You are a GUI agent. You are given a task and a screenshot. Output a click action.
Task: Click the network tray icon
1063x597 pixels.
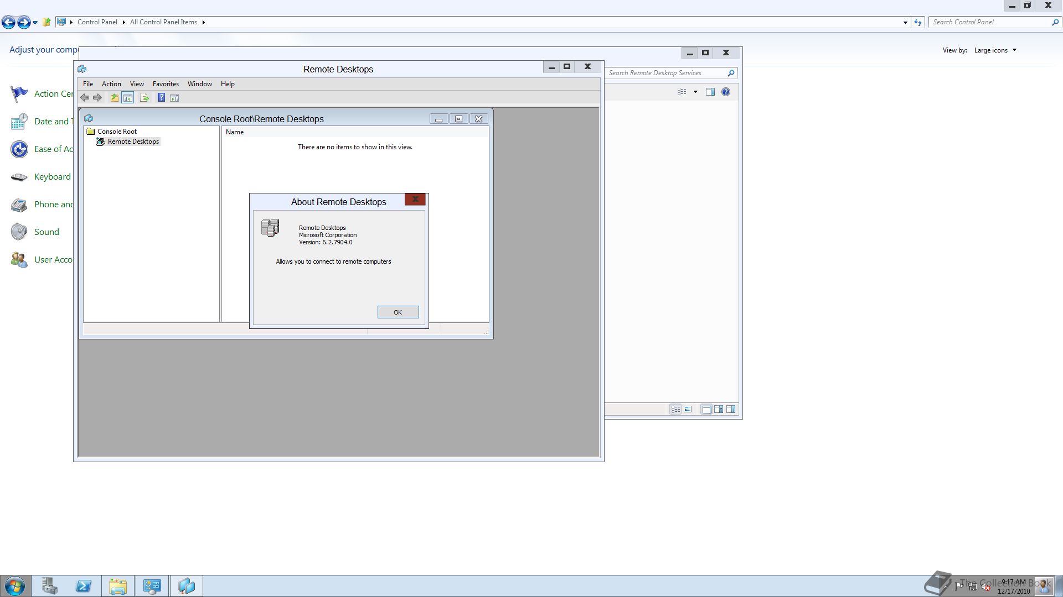click(x=973, y=587)
